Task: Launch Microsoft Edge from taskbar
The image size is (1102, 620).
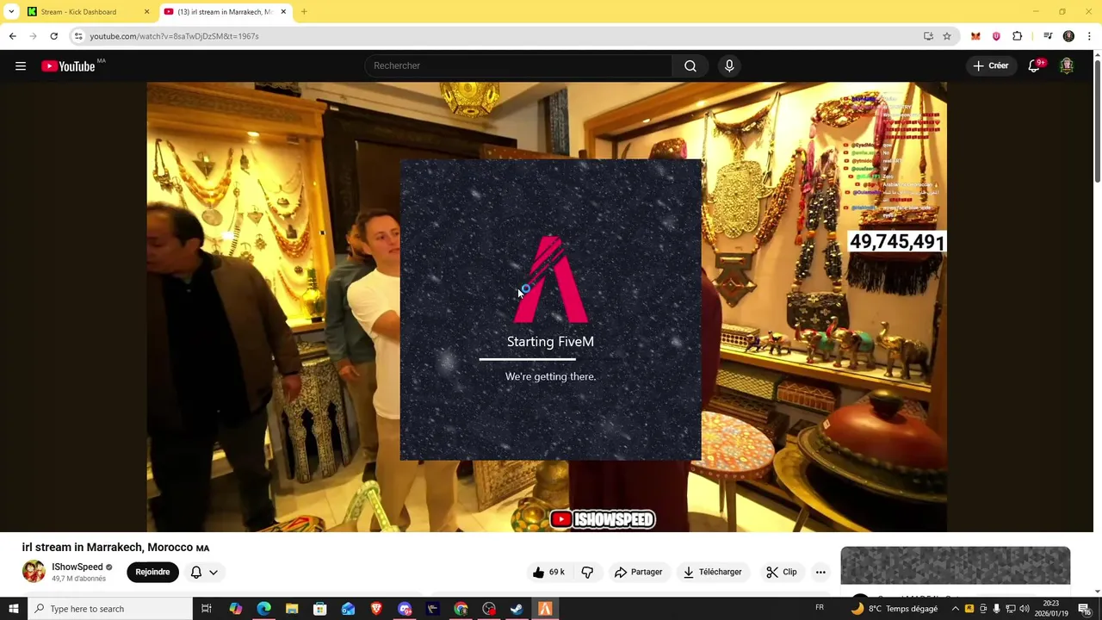Action: 263,609
